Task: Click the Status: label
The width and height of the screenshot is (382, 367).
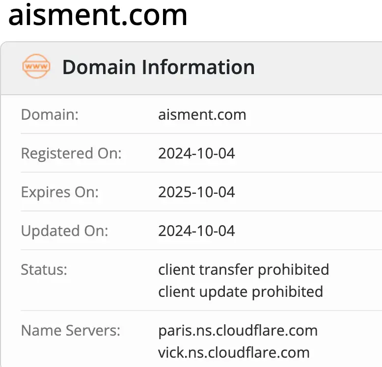Action: [x=44, y=270]
